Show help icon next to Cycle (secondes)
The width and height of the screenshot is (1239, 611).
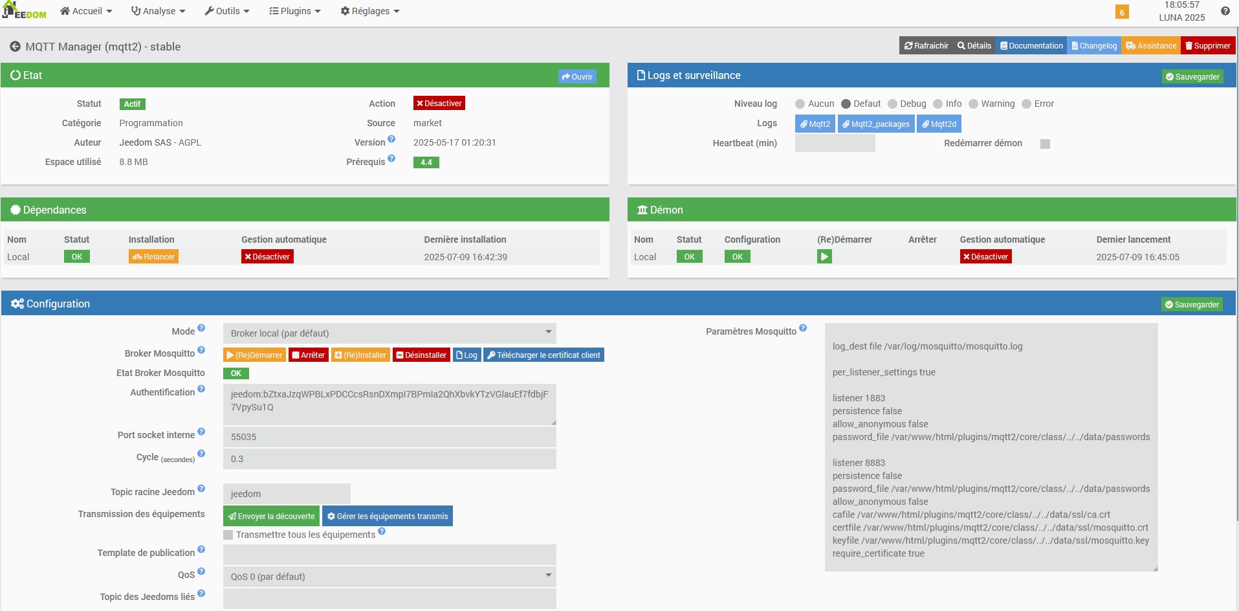coord(201,454)
